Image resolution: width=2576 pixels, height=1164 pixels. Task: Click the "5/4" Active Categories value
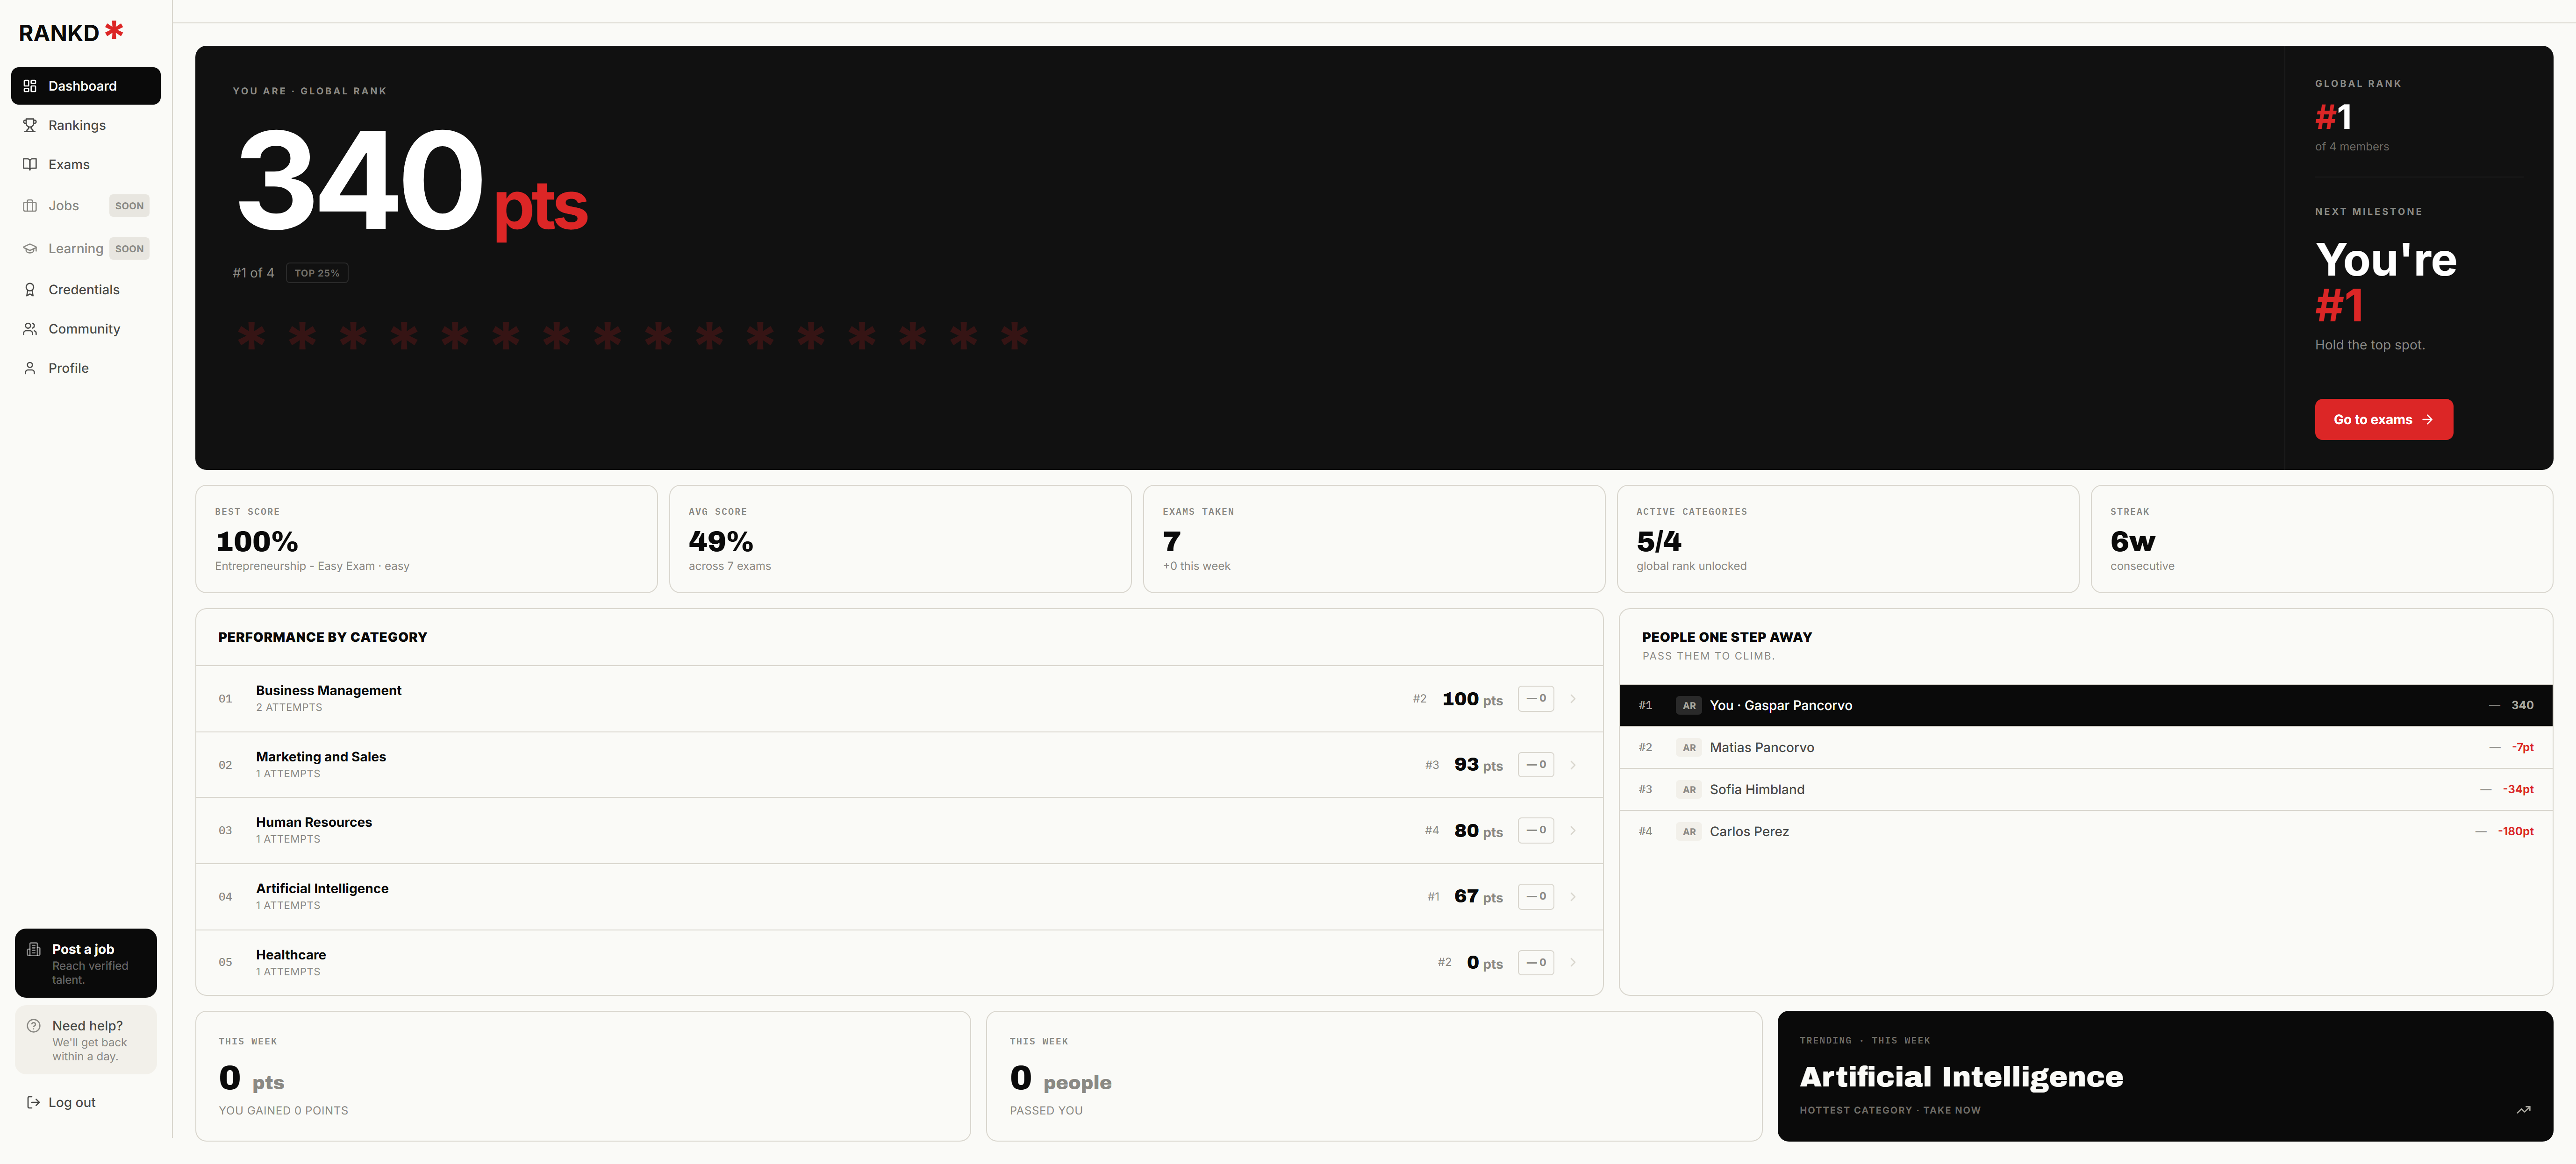tap(1659, 541)
